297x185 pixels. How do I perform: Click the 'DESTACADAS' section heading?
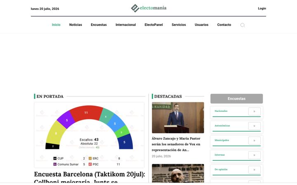click(168, 96)
